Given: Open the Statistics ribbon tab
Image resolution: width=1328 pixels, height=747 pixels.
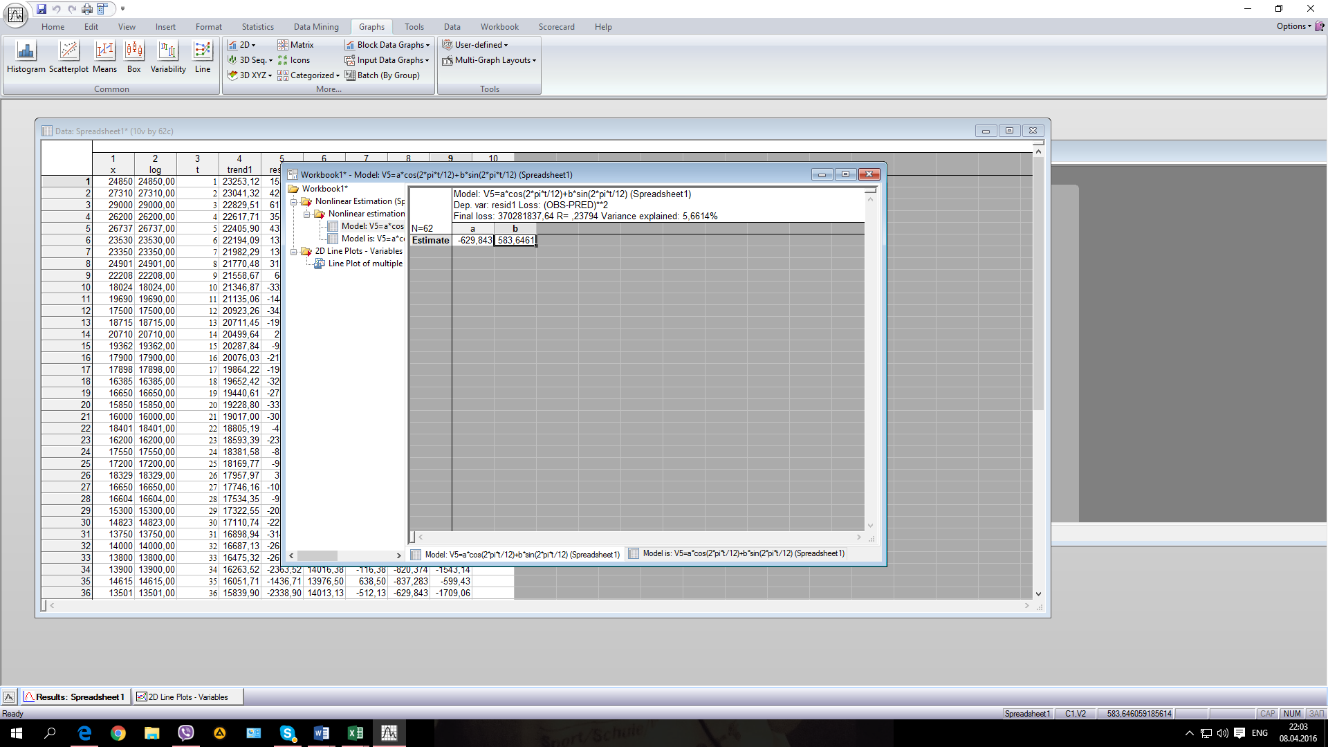Looking at the screenshot, I should [x=257, y=27].
